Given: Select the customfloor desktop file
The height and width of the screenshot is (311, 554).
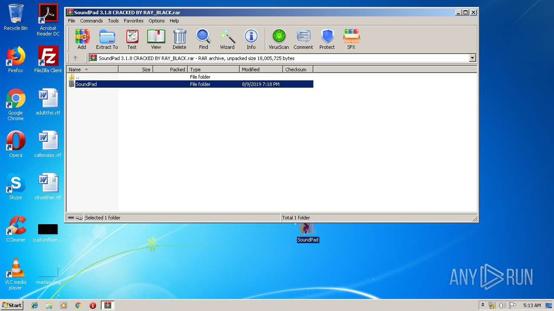Looking at the screenshot, I should coord(48,233).
